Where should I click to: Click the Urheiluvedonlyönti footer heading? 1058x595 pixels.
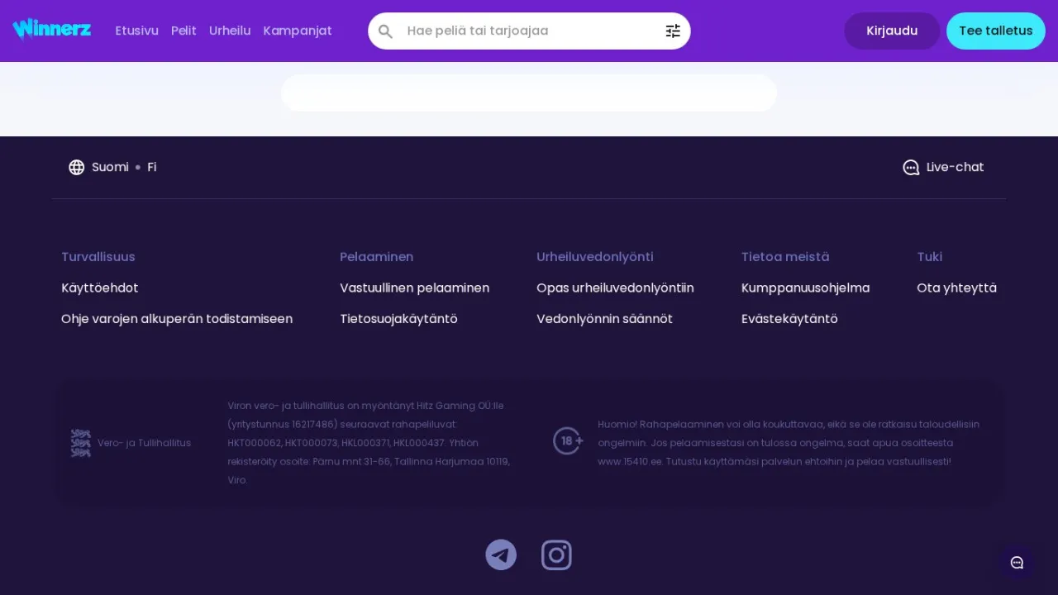click(x=595, y=257)
